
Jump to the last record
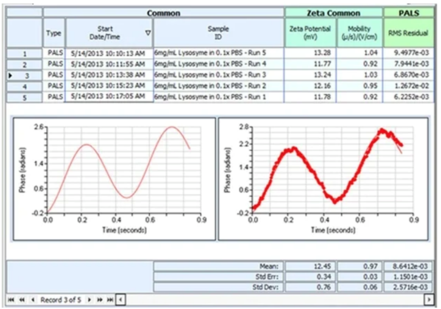(109, 299)
